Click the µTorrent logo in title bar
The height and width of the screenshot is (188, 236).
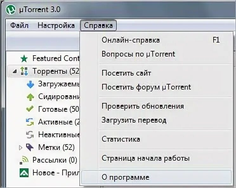pyautogui.click(x=11, y=10)
